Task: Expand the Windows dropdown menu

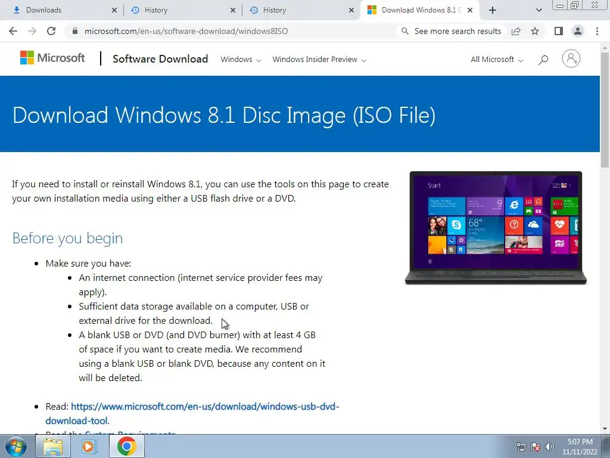Action: (241, 60)
